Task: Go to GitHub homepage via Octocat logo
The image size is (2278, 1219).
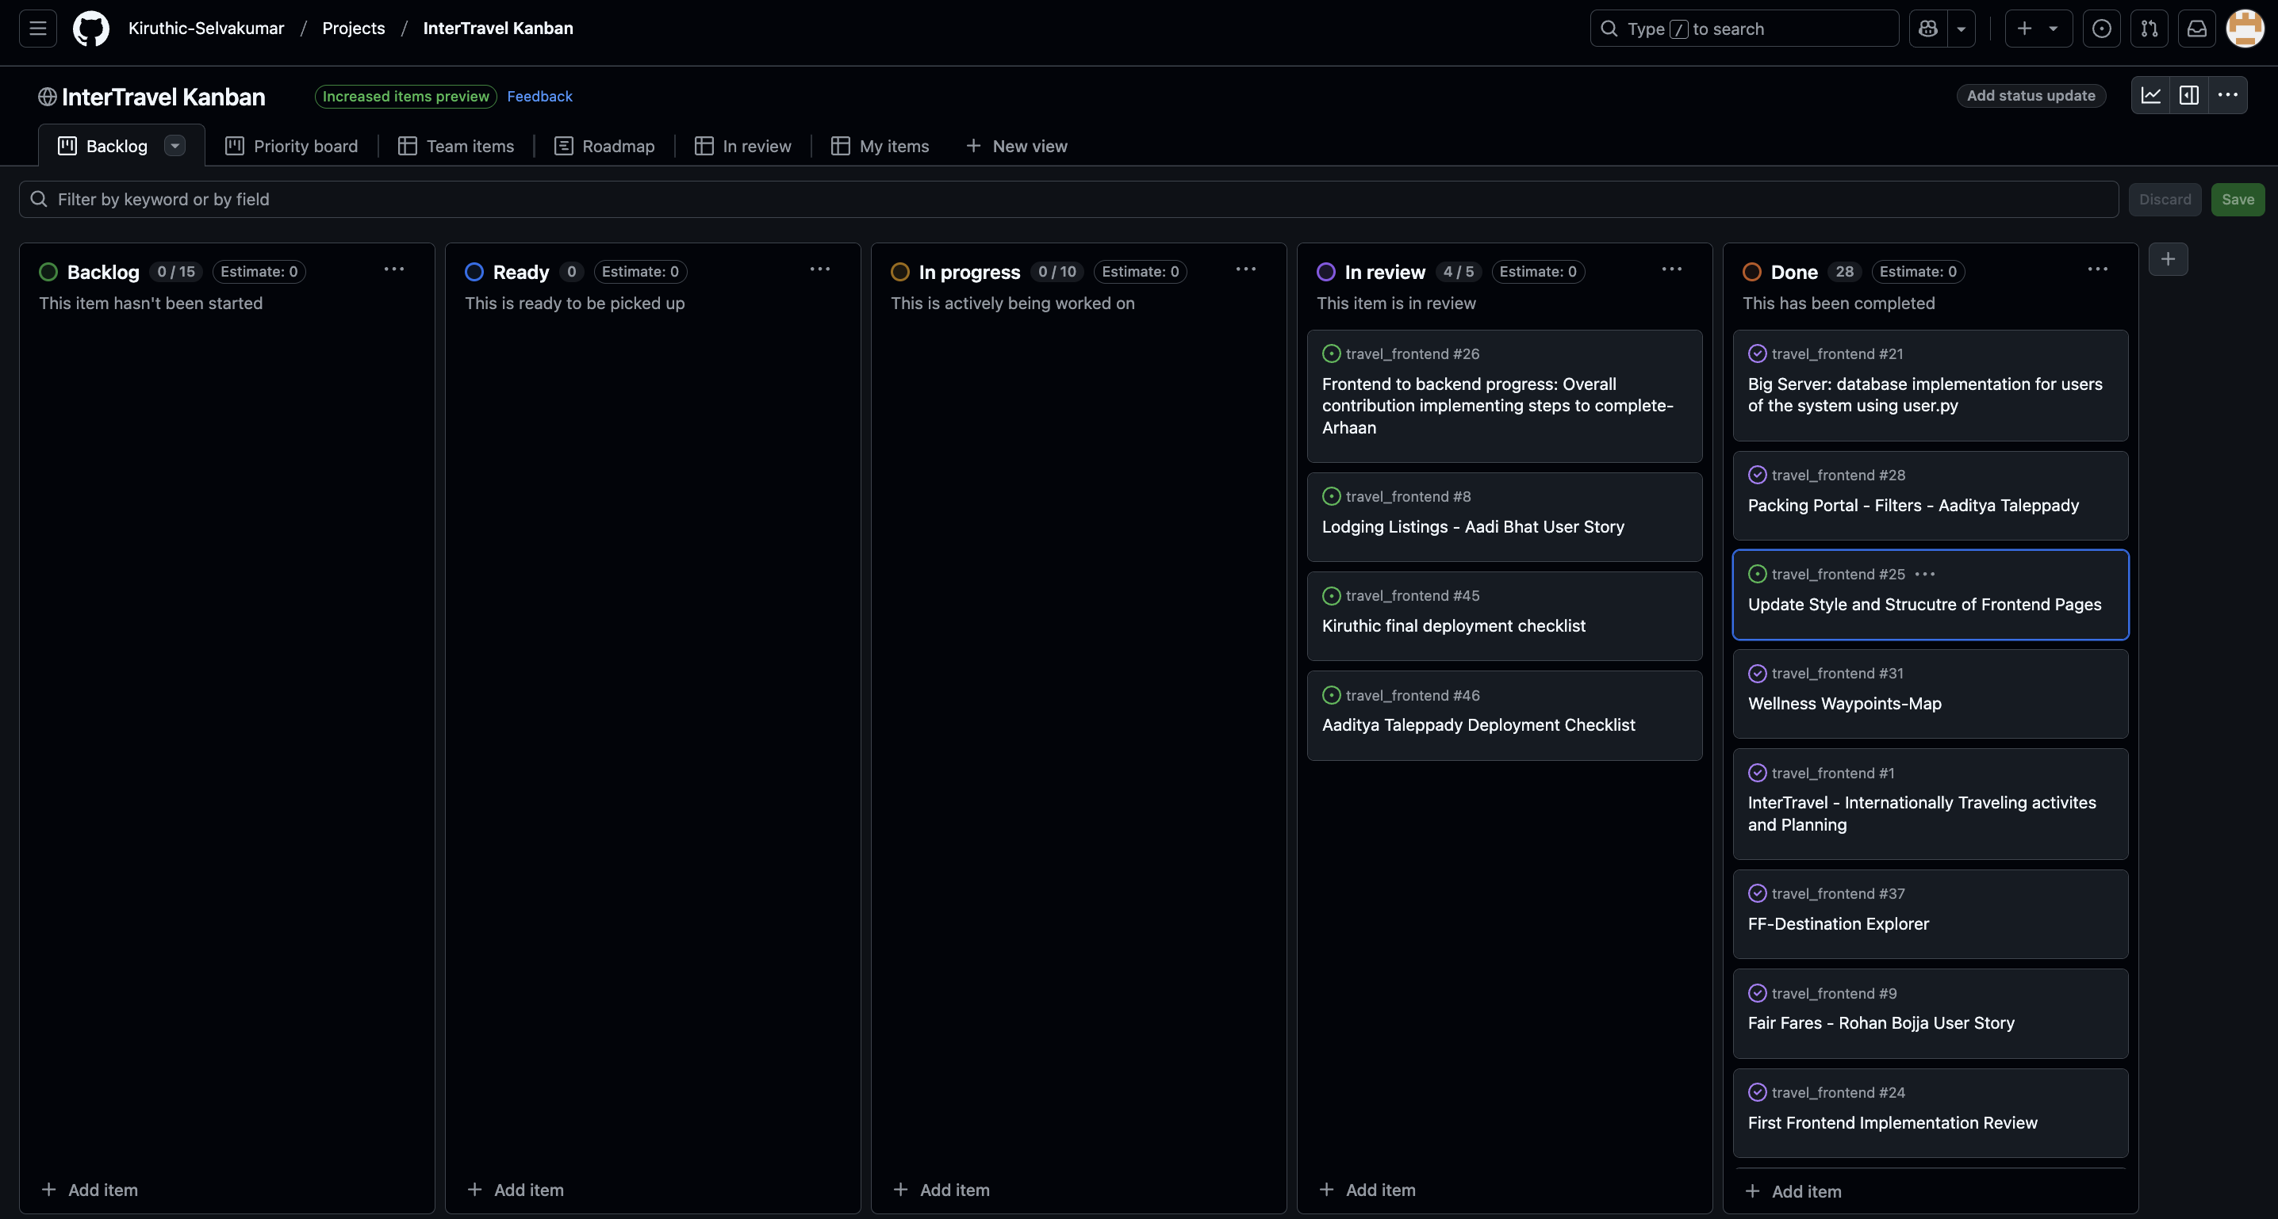Action: pyautogui.click(x=91, y=29)
